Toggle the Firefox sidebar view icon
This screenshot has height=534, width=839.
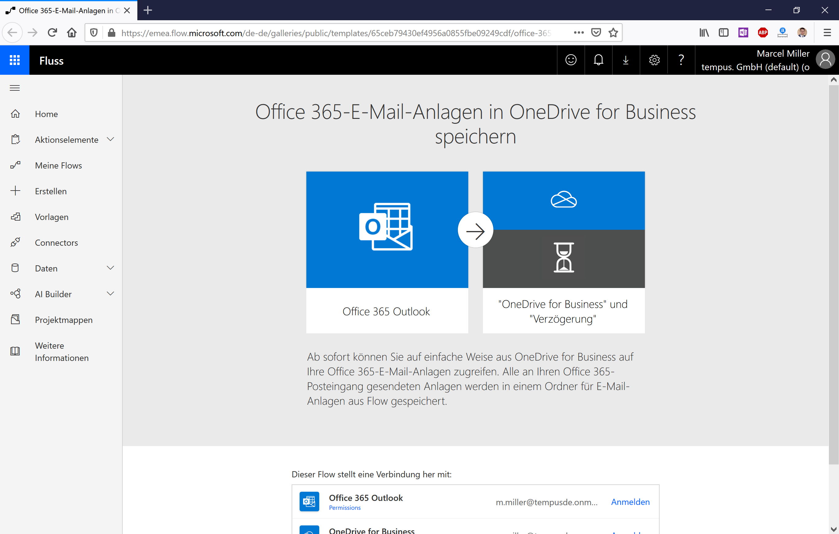click(724, 33)
